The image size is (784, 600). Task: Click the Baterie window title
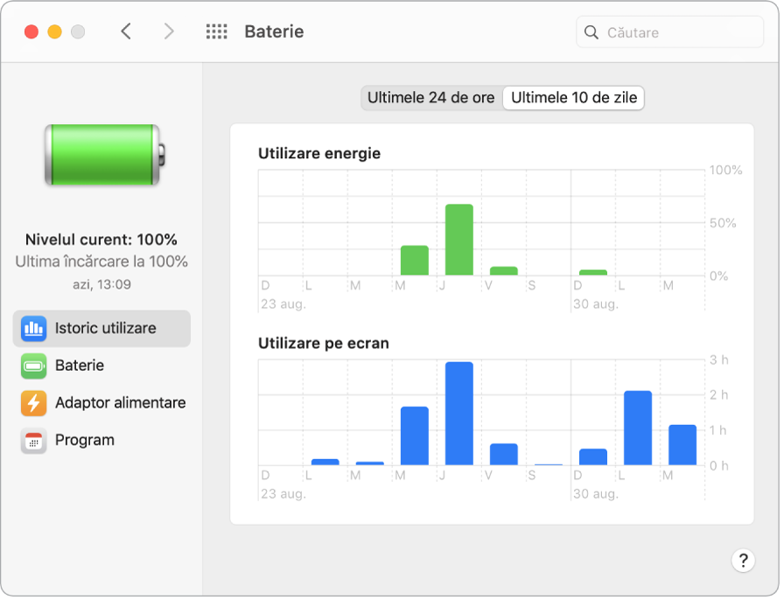tap(274, 31)
